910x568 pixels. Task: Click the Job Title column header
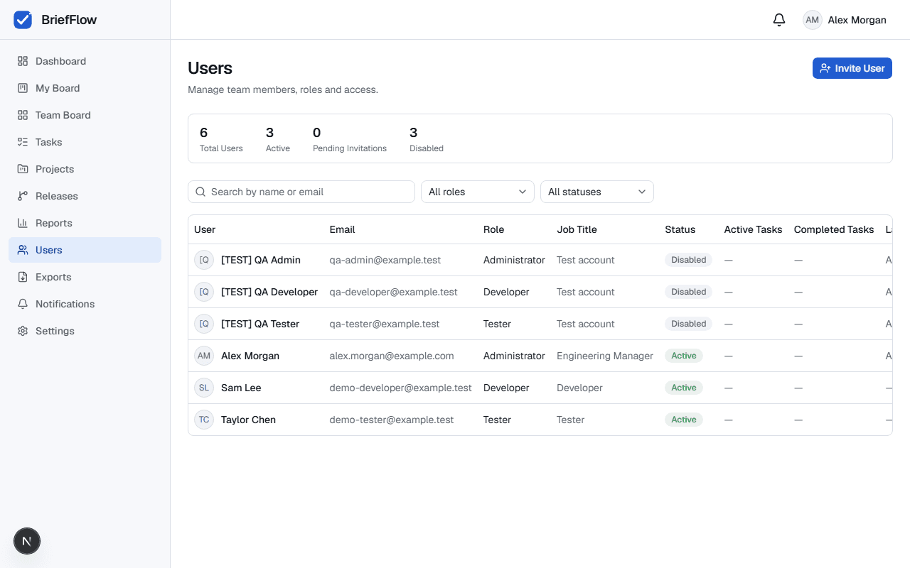click(577, 229)
